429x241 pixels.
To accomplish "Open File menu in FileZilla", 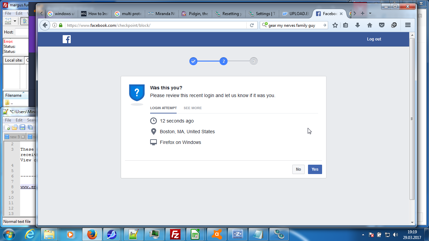I will 8,13.
